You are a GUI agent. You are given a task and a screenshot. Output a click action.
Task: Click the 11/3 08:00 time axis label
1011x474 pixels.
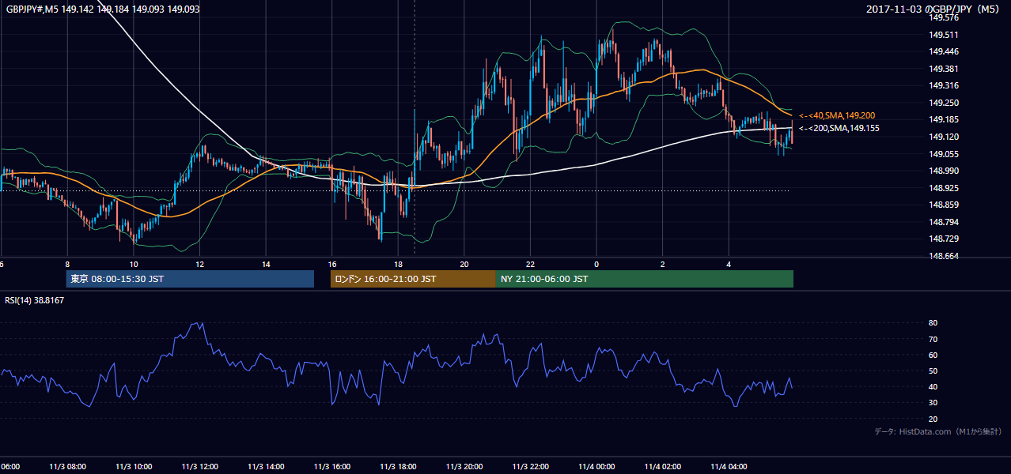[x=66, y=467]
